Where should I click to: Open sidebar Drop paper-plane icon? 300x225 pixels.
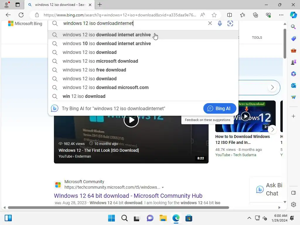click(293, 97)
